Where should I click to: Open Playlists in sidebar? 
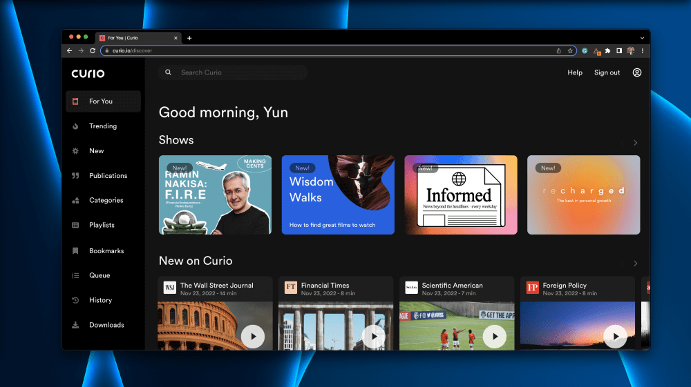tap(103, 225)
